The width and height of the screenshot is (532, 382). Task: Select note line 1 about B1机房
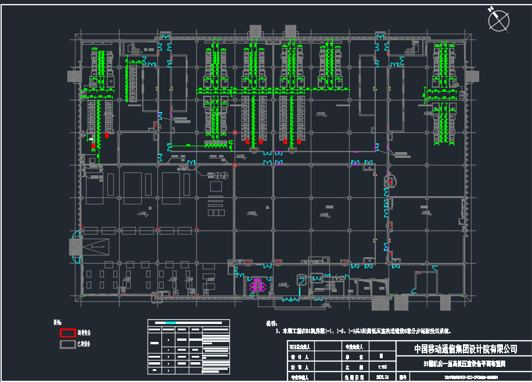click(x=364, y=331)
